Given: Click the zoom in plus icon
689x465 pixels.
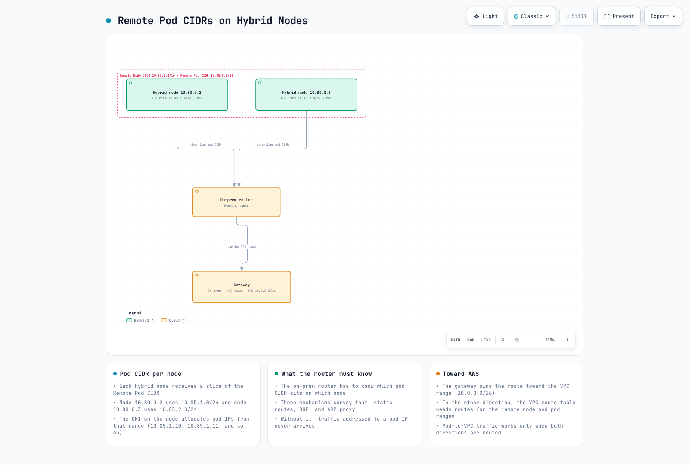Looking at the screenshot, I should point(567,340).
